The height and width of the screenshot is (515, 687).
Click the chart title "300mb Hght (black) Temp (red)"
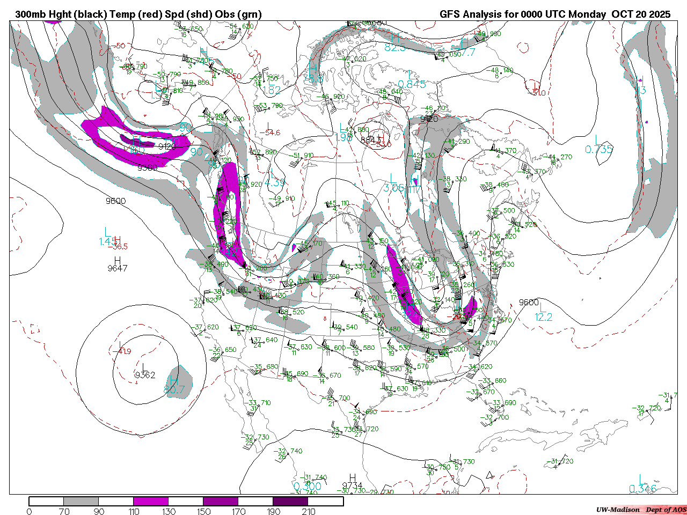coord(88,14)
